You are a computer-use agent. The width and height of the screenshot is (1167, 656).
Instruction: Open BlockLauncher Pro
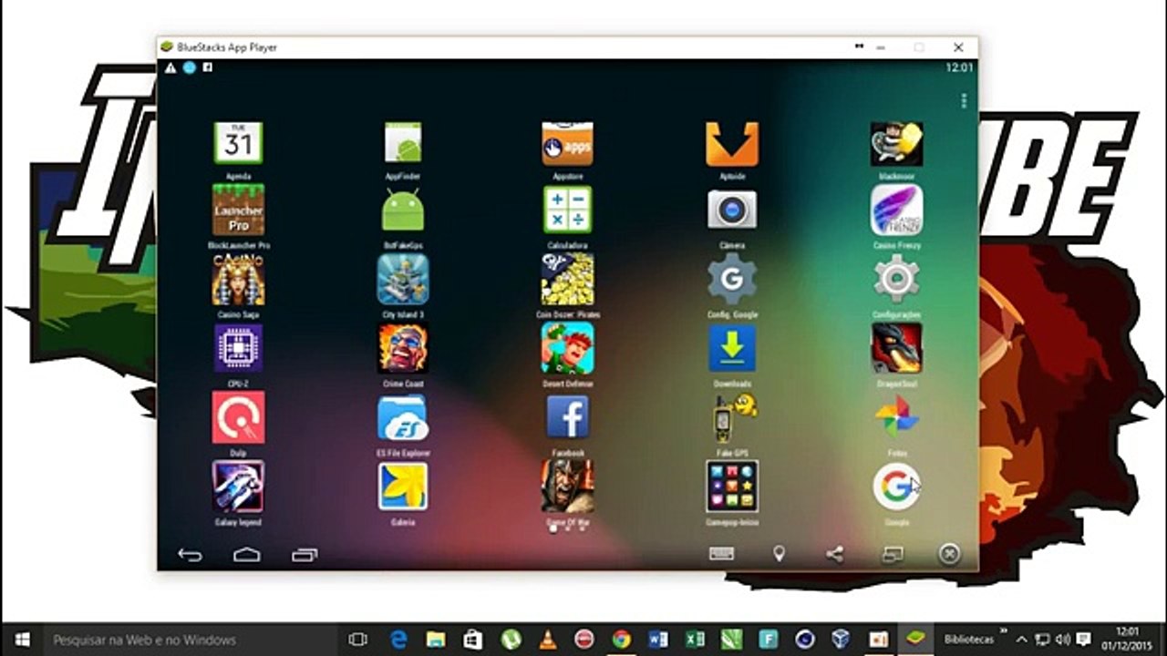coord(238,210)
